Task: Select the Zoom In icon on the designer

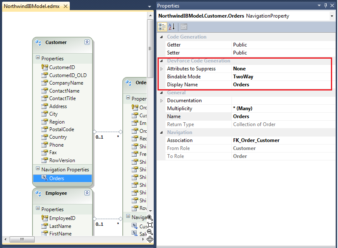Action: click(x=150, y=218)
